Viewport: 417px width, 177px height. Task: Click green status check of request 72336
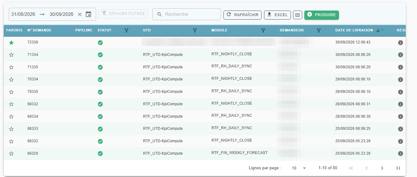tap(100, 43)
